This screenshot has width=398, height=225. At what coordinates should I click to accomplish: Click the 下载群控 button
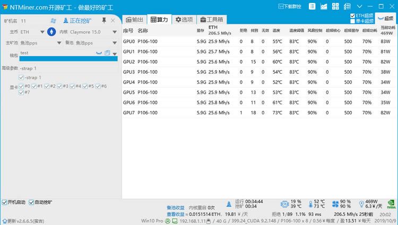(290, 6)
